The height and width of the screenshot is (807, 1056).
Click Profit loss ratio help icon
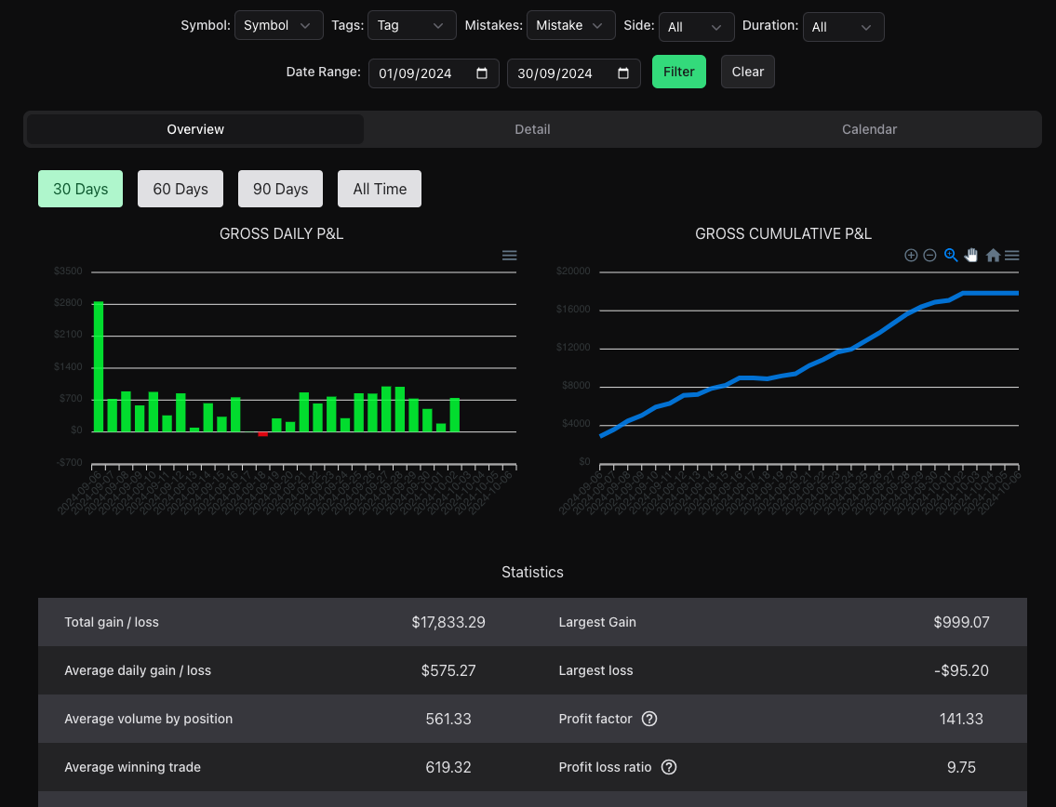[x=668, y=767]
